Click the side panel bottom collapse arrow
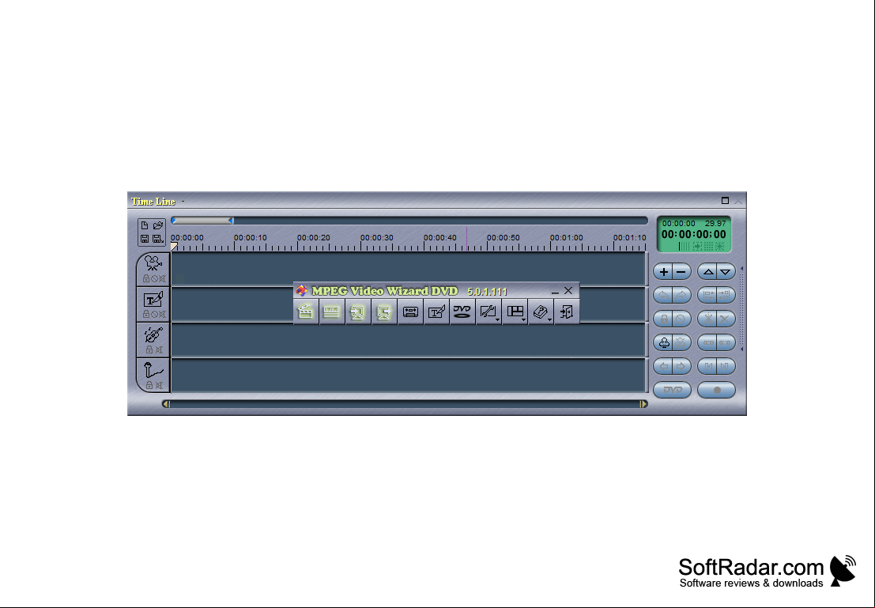 tap(741, 349)
